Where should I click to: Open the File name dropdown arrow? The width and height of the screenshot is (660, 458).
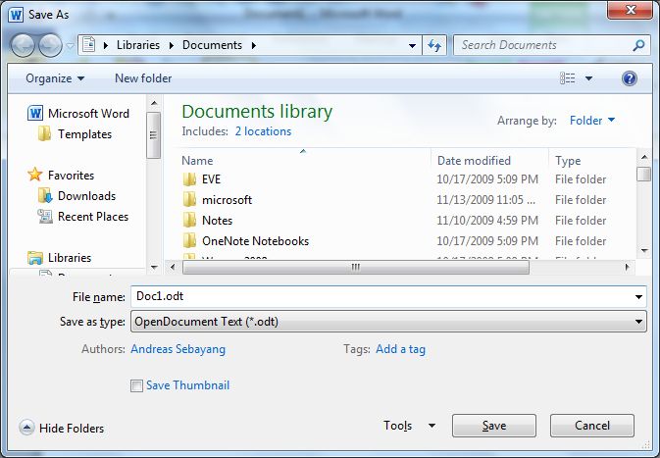click(638, 297)
